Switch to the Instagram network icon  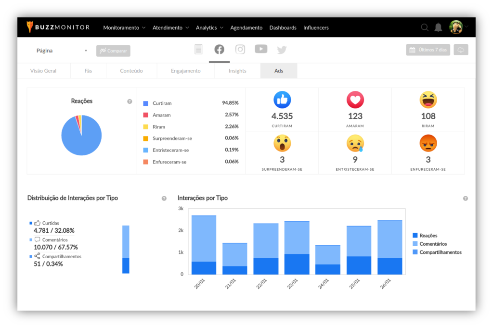(x=240, y=49)
